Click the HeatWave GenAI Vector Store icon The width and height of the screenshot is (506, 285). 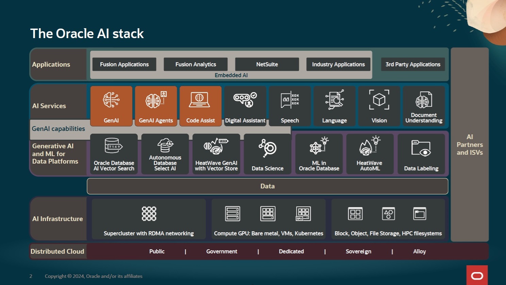(216, 146)
